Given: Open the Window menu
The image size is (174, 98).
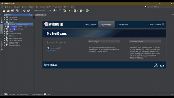Looking at the screenshot, I should coord(67,7).
